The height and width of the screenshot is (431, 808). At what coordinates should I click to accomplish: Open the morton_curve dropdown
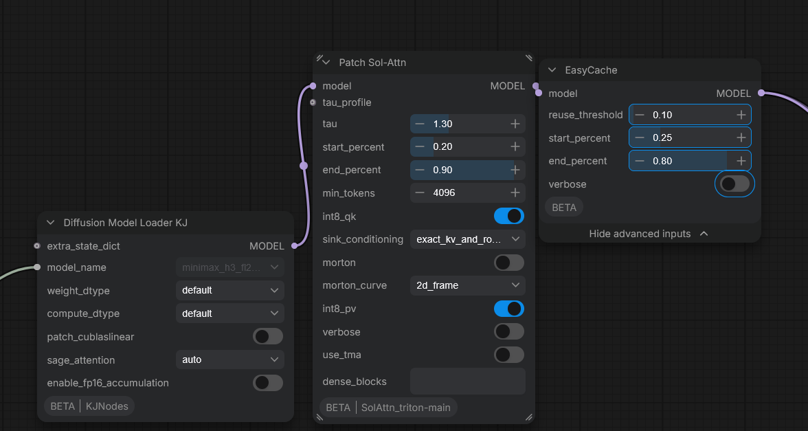468,285
